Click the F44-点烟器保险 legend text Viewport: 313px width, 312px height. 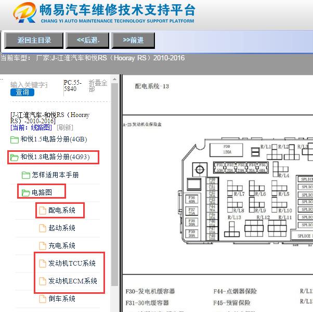[235, 291]
